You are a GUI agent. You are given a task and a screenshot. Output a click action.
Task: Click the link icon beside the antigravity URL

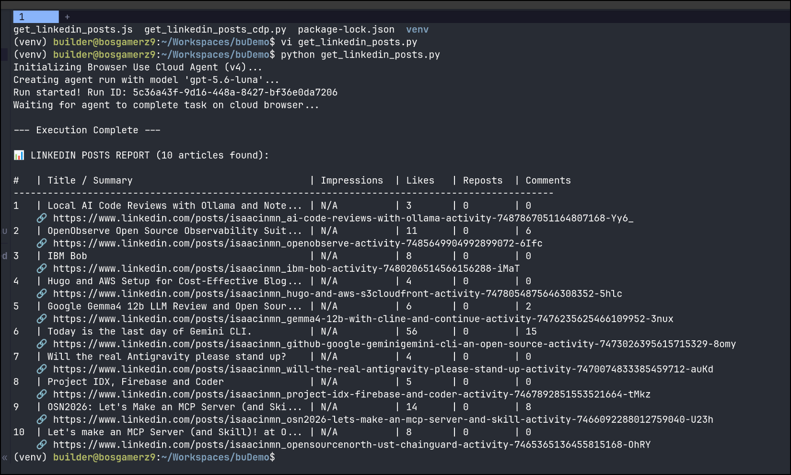click(x=42, y=369)
